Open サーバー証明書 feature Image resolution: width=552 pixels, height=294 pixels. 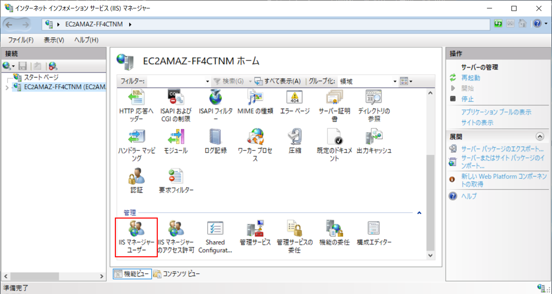point(334,105)
